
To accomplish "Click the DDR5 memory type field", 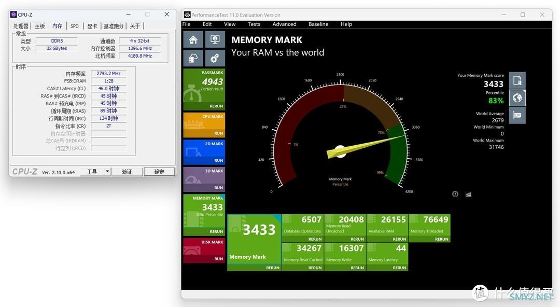I will click(57, 41).
